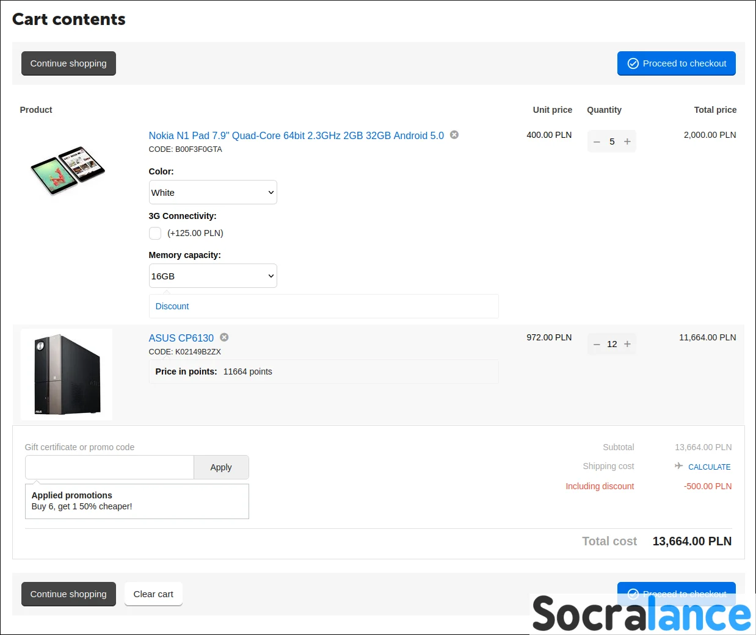The width and height of the screenshot is (756, 635).
Task: Click the airplane shipping icon
Action: pos(678,466)
